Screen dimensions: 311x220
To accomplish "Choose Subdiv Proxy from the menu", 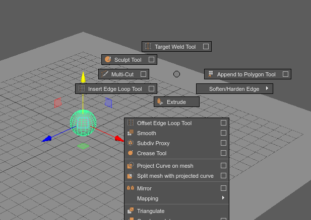I will click(x=153, y=143).
